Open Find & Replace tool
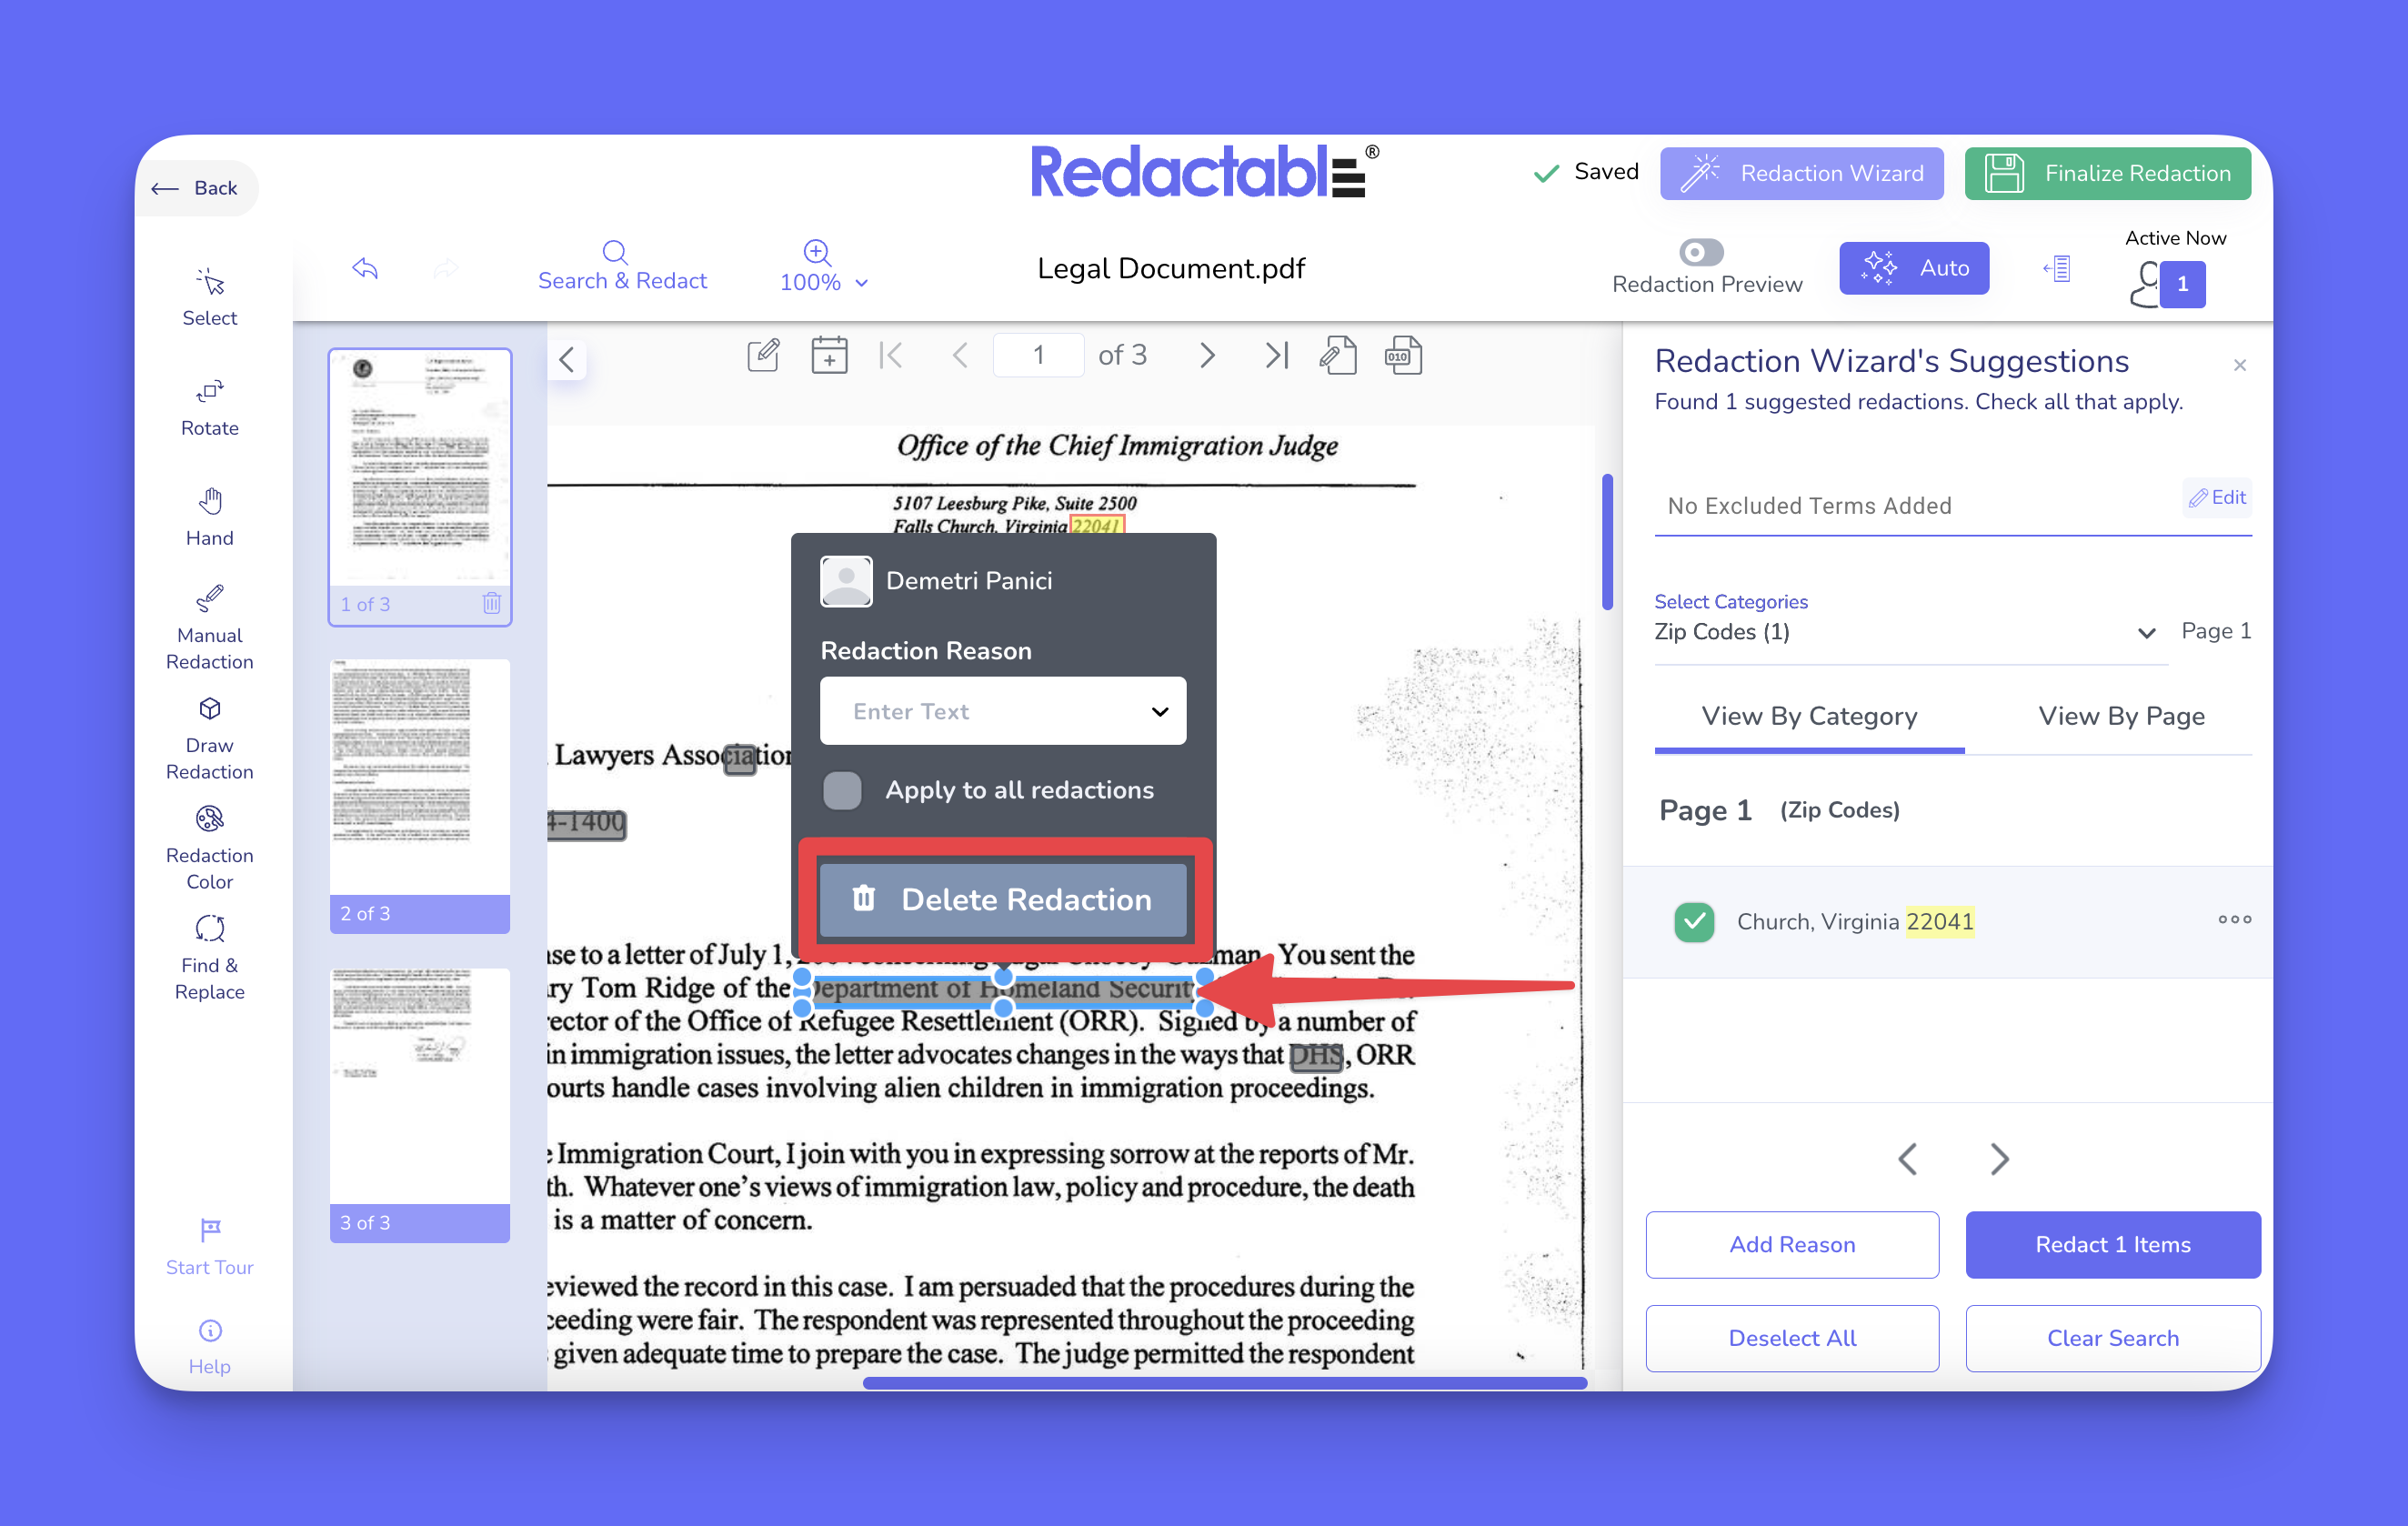Image resolution: width=2408 pixels, height=1526 pixels. 209,958
